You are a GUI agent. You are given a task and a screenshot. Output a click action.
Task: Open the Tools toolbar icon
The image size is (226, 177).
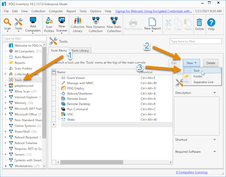tap(19, 22)
